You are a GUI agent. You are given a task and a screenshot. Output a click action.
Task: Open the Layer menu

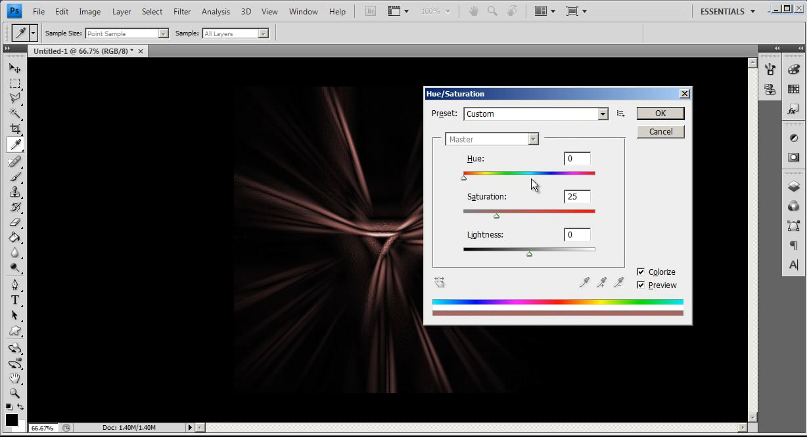pos(122,12)
